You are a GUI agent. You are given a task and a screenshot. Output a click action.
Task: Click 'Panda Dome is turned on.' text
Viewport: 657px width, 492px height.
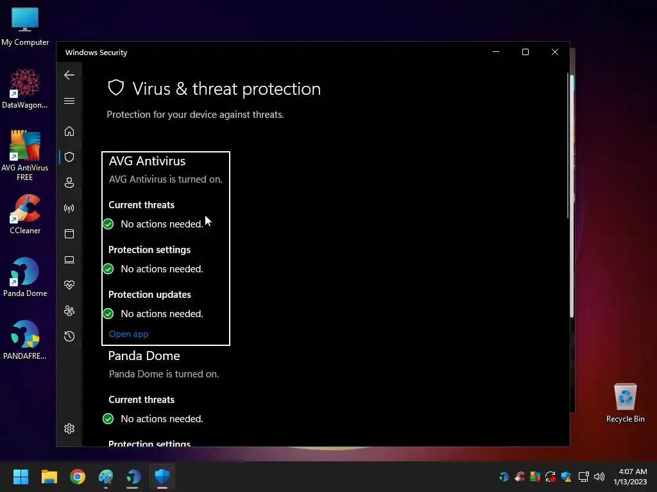click(164, 374)
